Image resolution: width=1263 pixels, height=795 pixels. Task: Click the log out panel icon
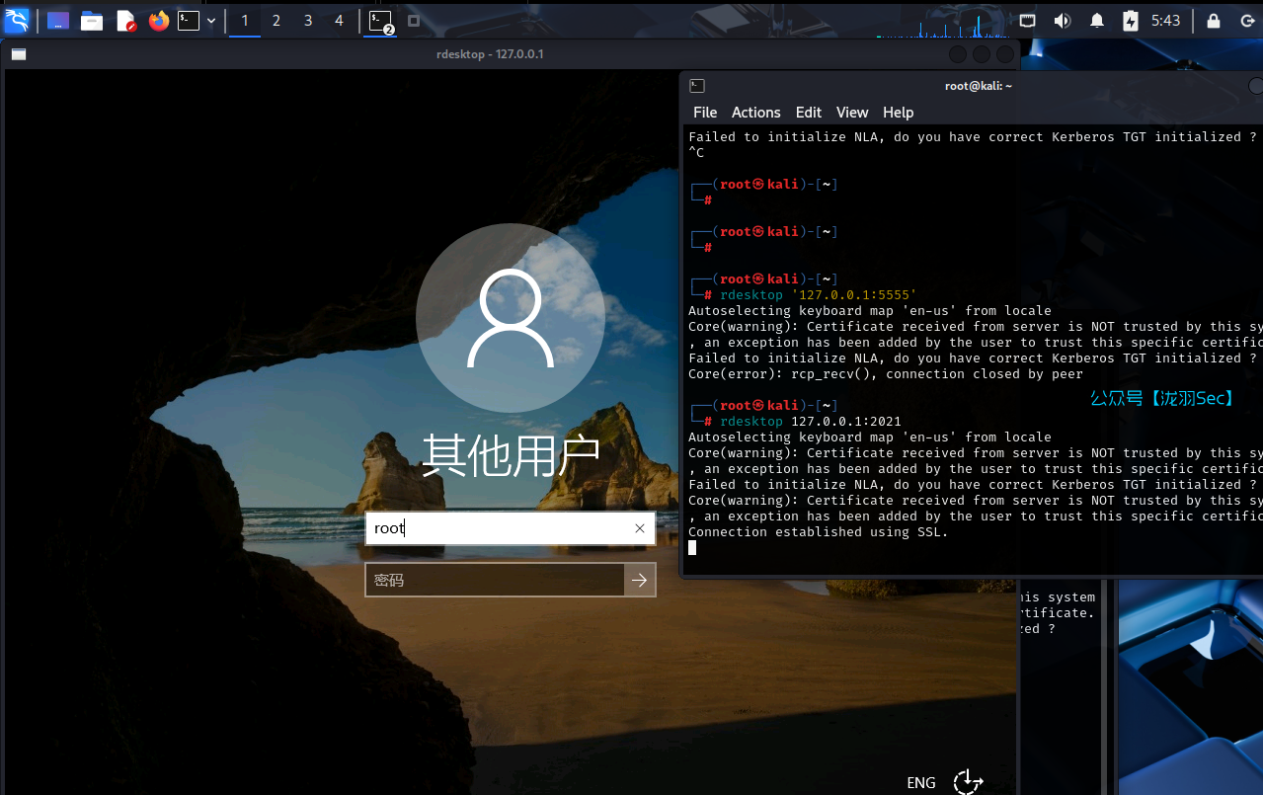point(1246,21)
